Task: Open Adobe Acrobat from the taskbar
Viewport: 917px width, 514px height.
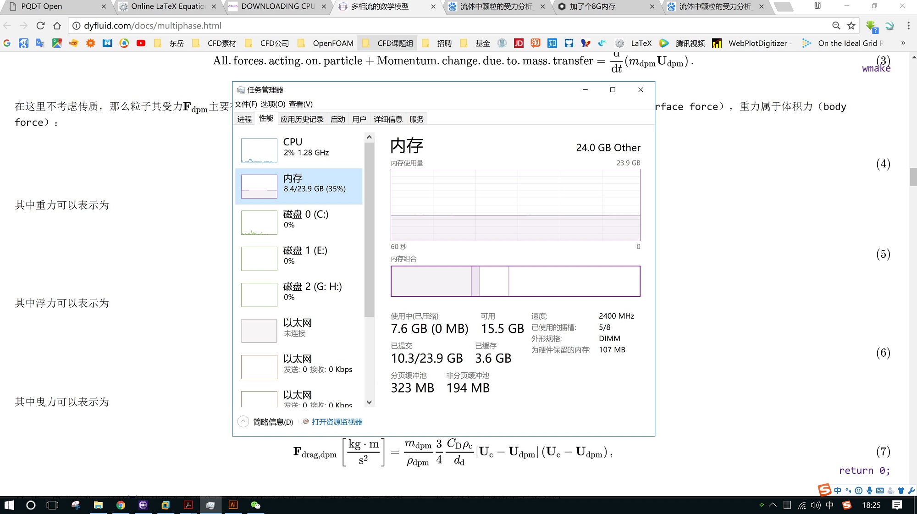Action: [x=188, y=505]
